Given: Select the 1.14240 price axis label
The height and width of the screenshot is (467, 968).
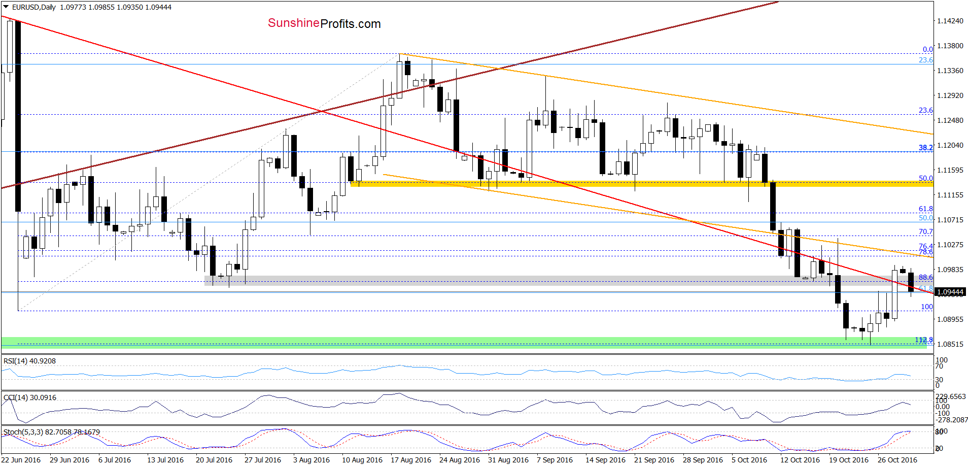Looking at the screenshot, I should (x=950, y=21).
